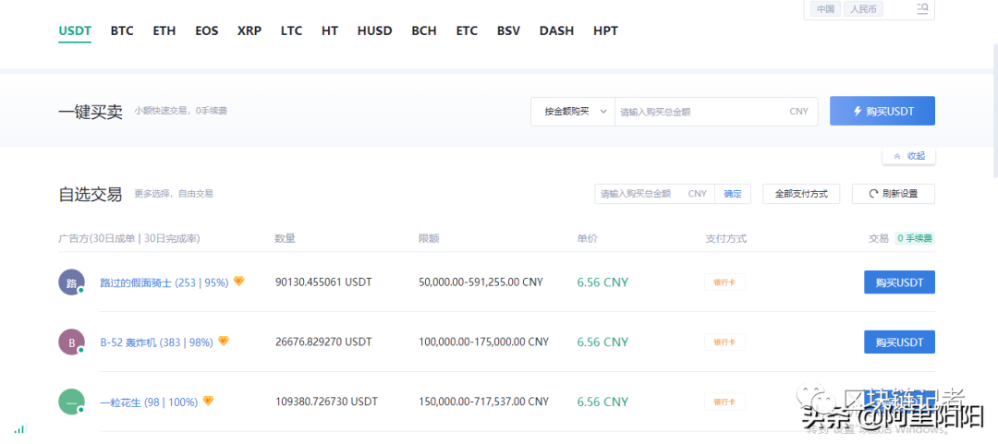The height and width of the screenshot is (444, 998).
Task: Open the 按金额购买 purchase mode dropdown
Action: coord(573,112)
